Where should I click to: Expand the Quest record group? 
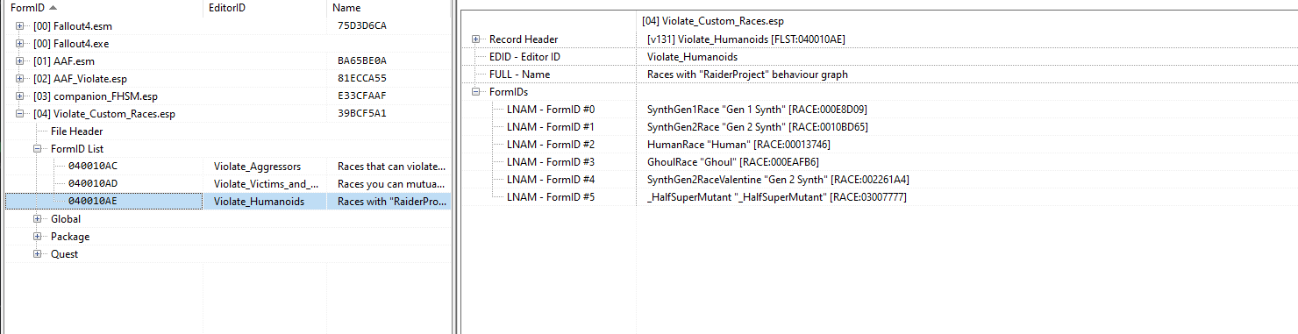coord(38,253)
